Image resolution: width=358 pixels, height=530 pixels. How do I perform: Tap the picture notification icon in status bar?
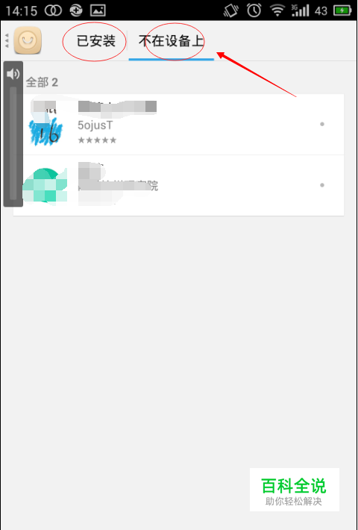(x=98, y=10)
